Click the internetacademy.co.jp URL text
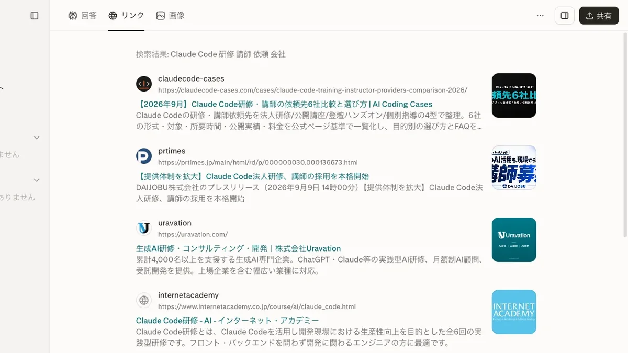 tap(257, 306)
